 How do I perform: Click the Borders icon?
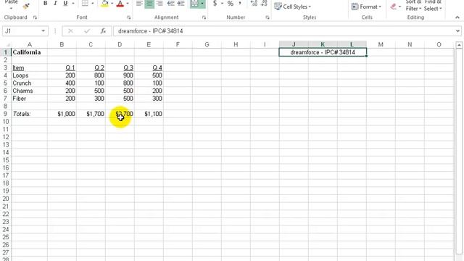(85, 3)
